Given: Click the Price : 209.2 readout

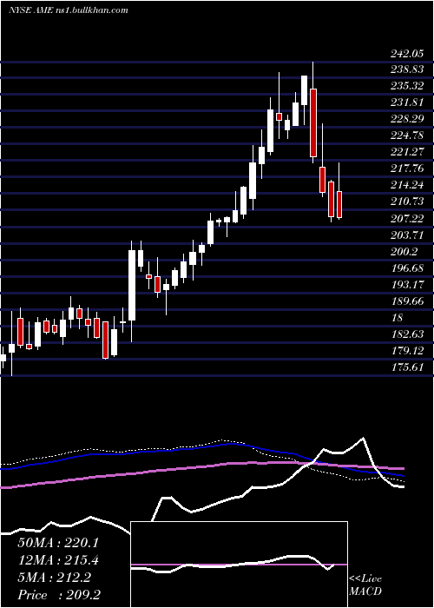Looking at the screenshot, I should [59, 595].
